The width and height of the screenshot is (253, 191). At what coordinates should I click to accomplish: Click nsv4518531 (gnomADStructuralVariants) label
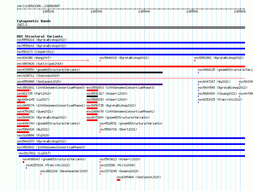[x=131, y=123]
